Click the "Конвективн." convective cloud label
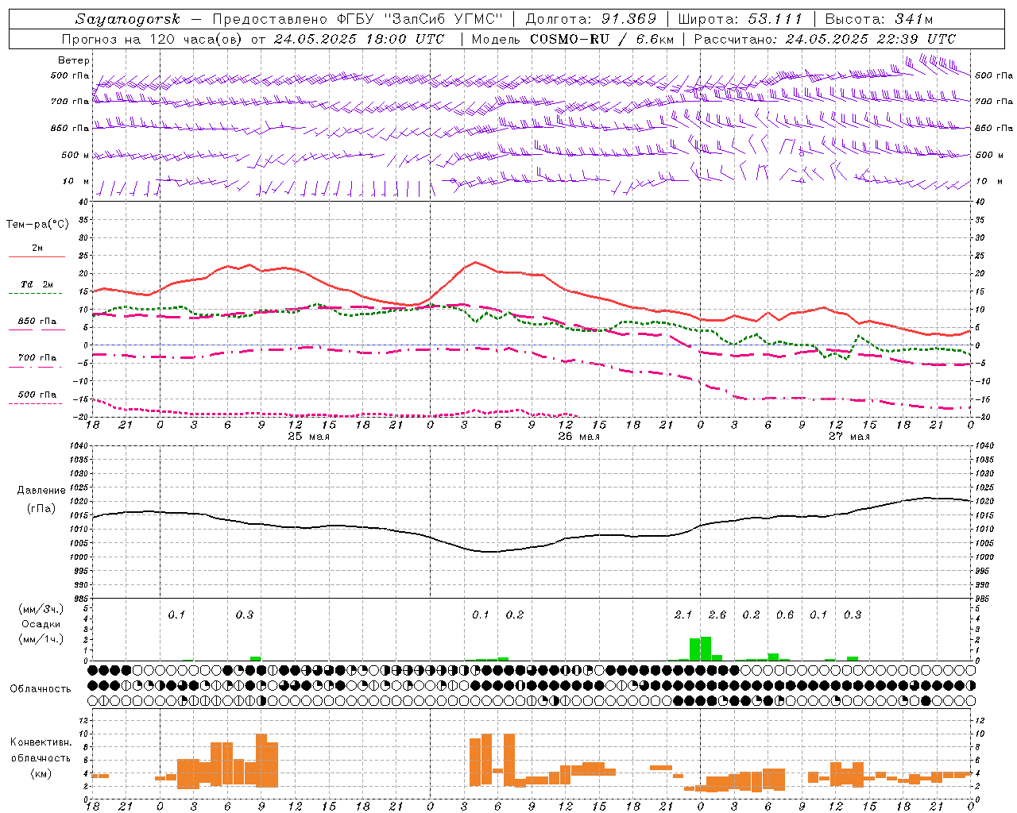 [x=41, y=742]
